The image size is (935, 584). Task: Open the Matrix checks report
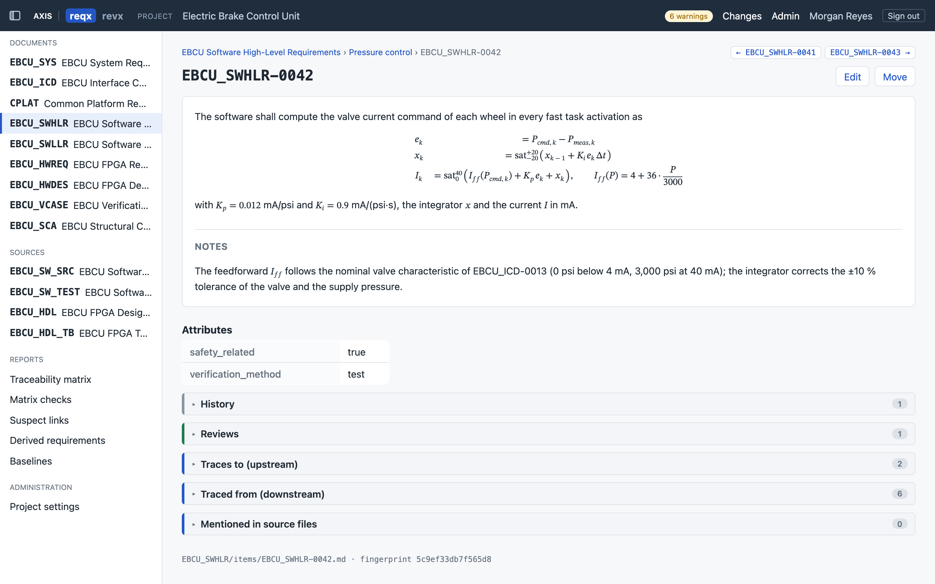(81, 399)
